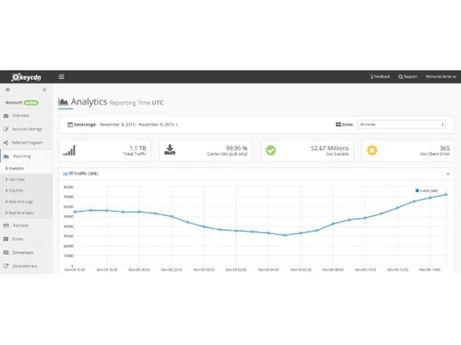
Task: Click the Zones grid icon in sidebar
Action: [x=6, y=239]
